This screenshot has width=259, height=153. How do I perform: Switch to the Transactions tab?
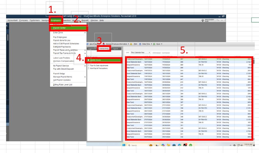click(104, 49)
